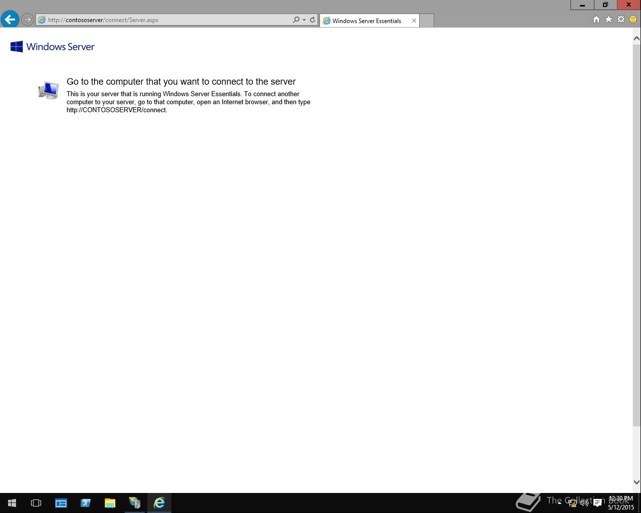641x513 pixels.
Task: Launch PowerShell from the taskbar
Action: pos(86,503)
